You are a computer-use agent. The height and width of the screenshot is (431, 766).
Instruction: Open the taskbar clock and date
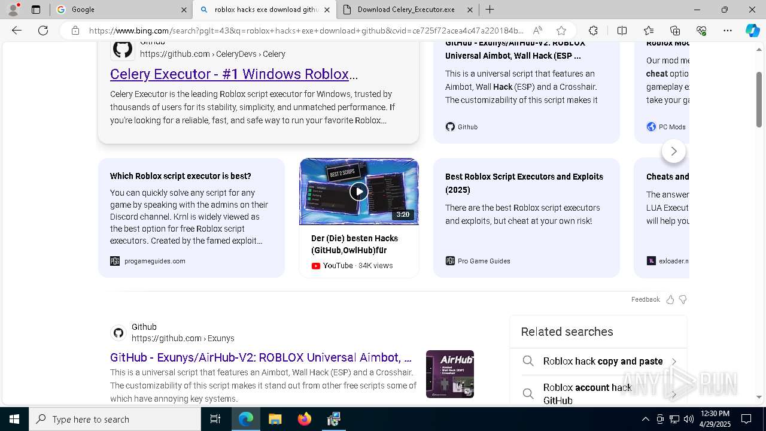point(715,419)
